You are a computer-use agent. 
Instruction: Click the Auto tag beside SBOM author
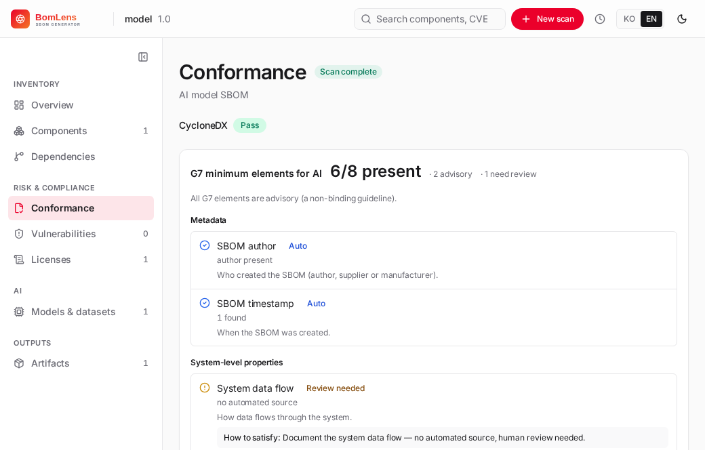click(298, 246)
